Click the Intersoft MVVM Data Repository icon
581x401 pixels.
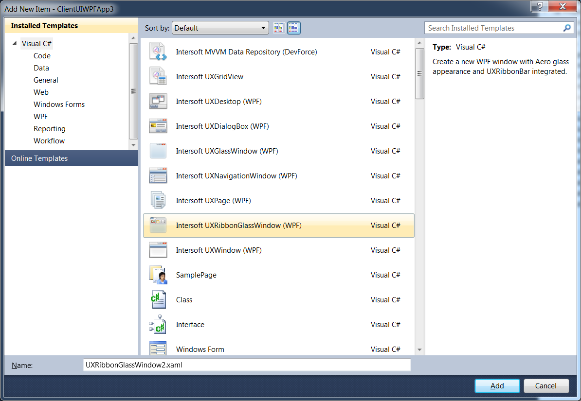point(158,52)
